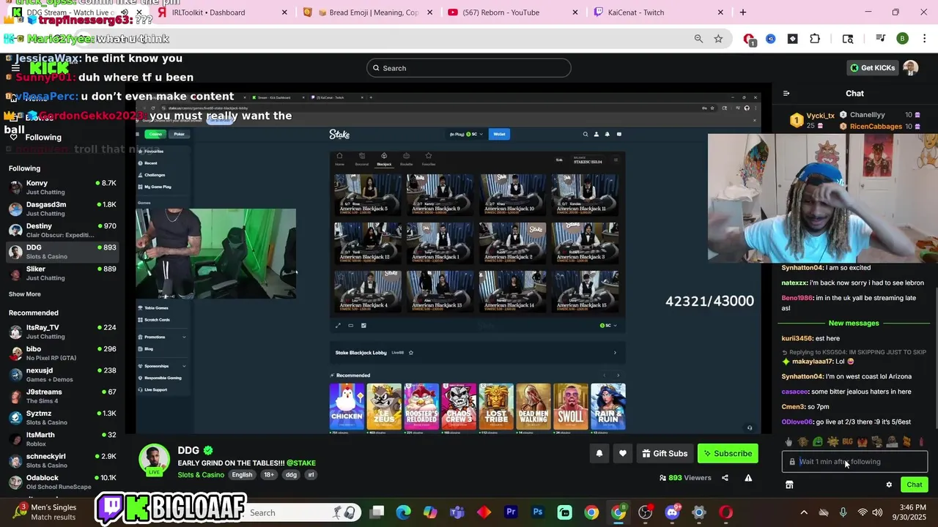This screenshot has width=938, height=527.
Task: Open the SC currency dropdown on Stake
Action: pos(608,326)
